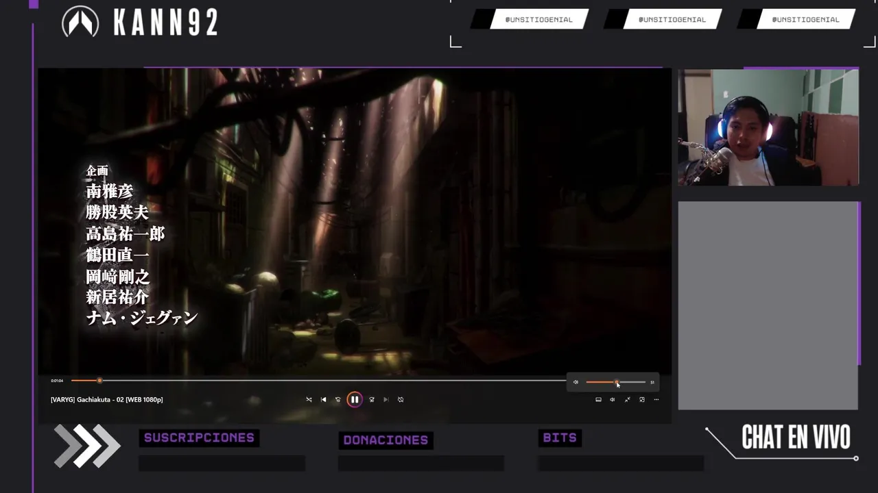Skip back a few seconds
This screenshot has height=493, width=878.
point(337,400)
